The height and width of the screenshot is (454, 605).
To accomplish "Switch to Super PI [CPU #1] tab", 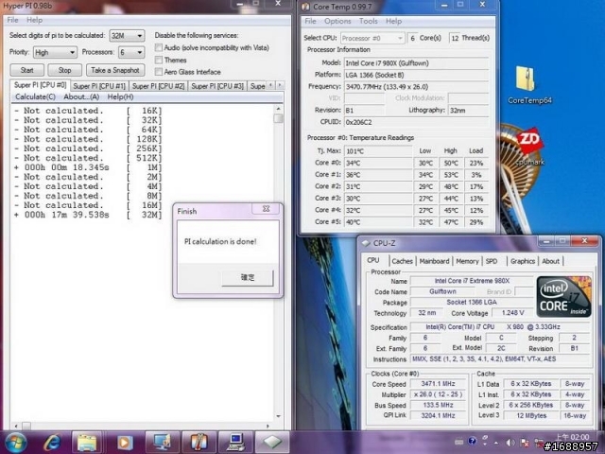I will click(x=99, y=86).
